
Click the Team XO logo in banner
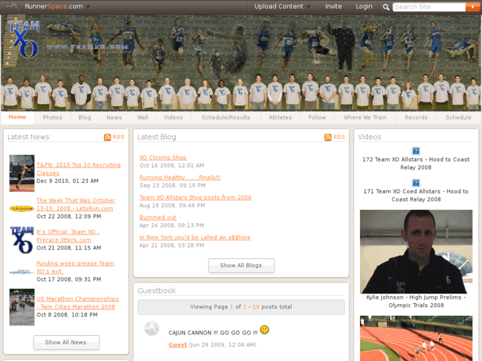[24, 39]
